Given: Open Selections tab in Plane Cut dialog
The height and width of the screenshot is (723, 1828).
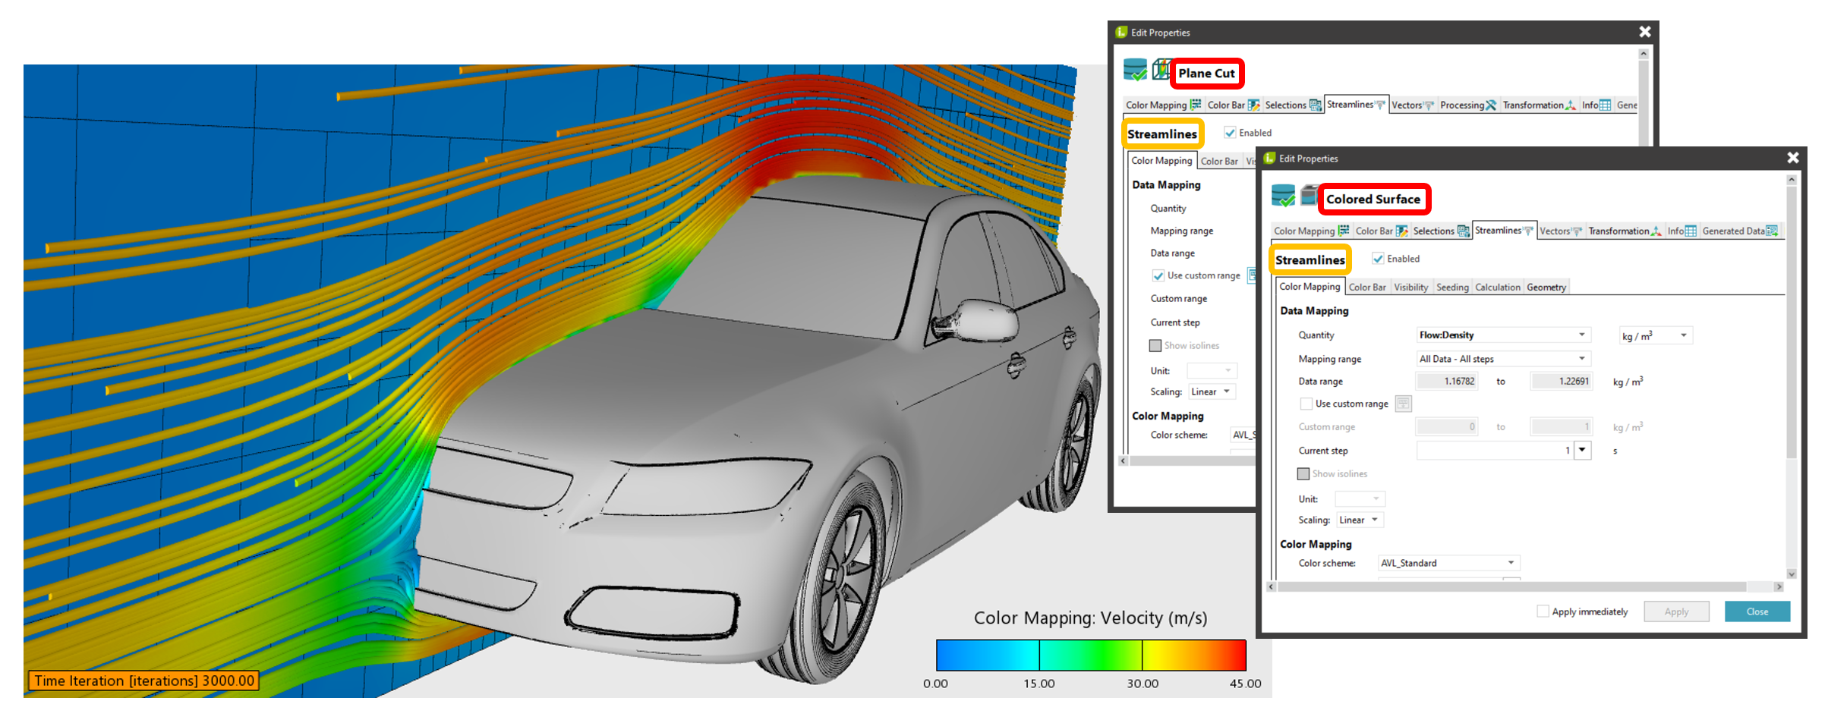Looking at the screenshot, I should click(x=1292, y=105).
